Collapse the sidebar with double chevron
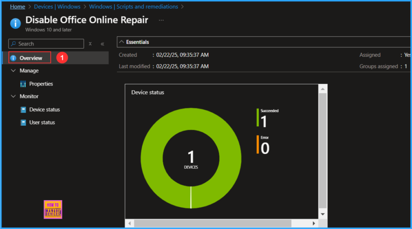Screen dimensions: 412x229 click(x=103, y=44)
